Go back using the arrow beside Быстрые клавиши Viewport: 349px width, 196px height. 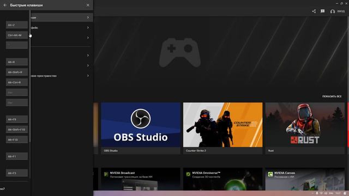coord(5,5)
